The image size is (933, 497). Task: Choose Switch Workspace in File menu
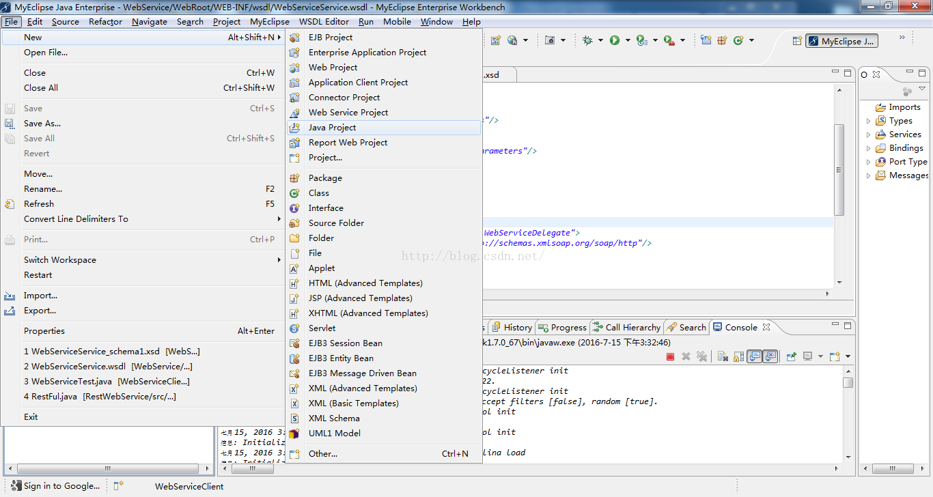point(143,260)
